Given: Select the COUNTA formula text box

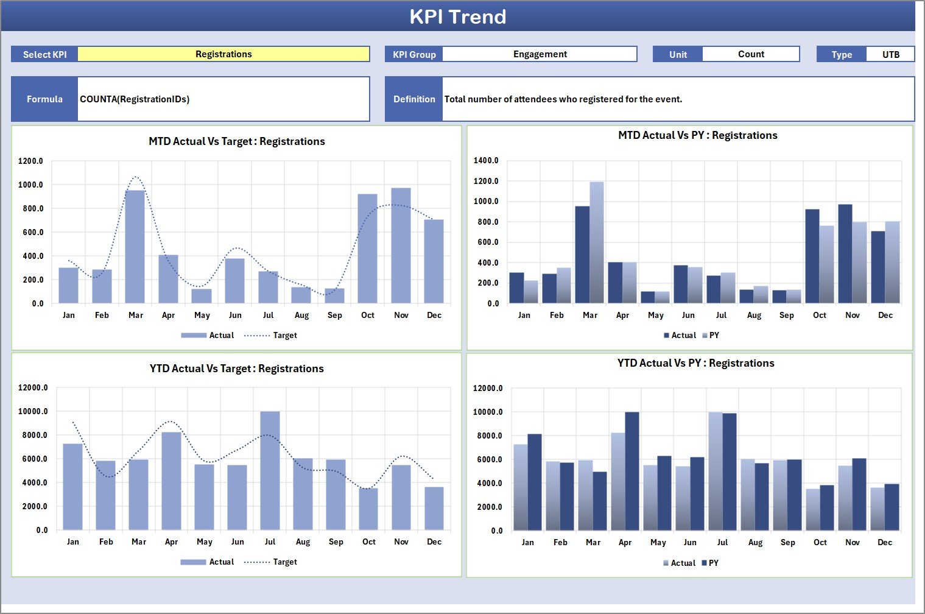Looking at the screenshot, I should point(223,99).
